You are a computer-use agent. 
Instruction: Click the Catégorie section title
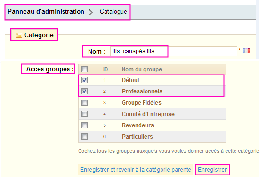(39, 35)
